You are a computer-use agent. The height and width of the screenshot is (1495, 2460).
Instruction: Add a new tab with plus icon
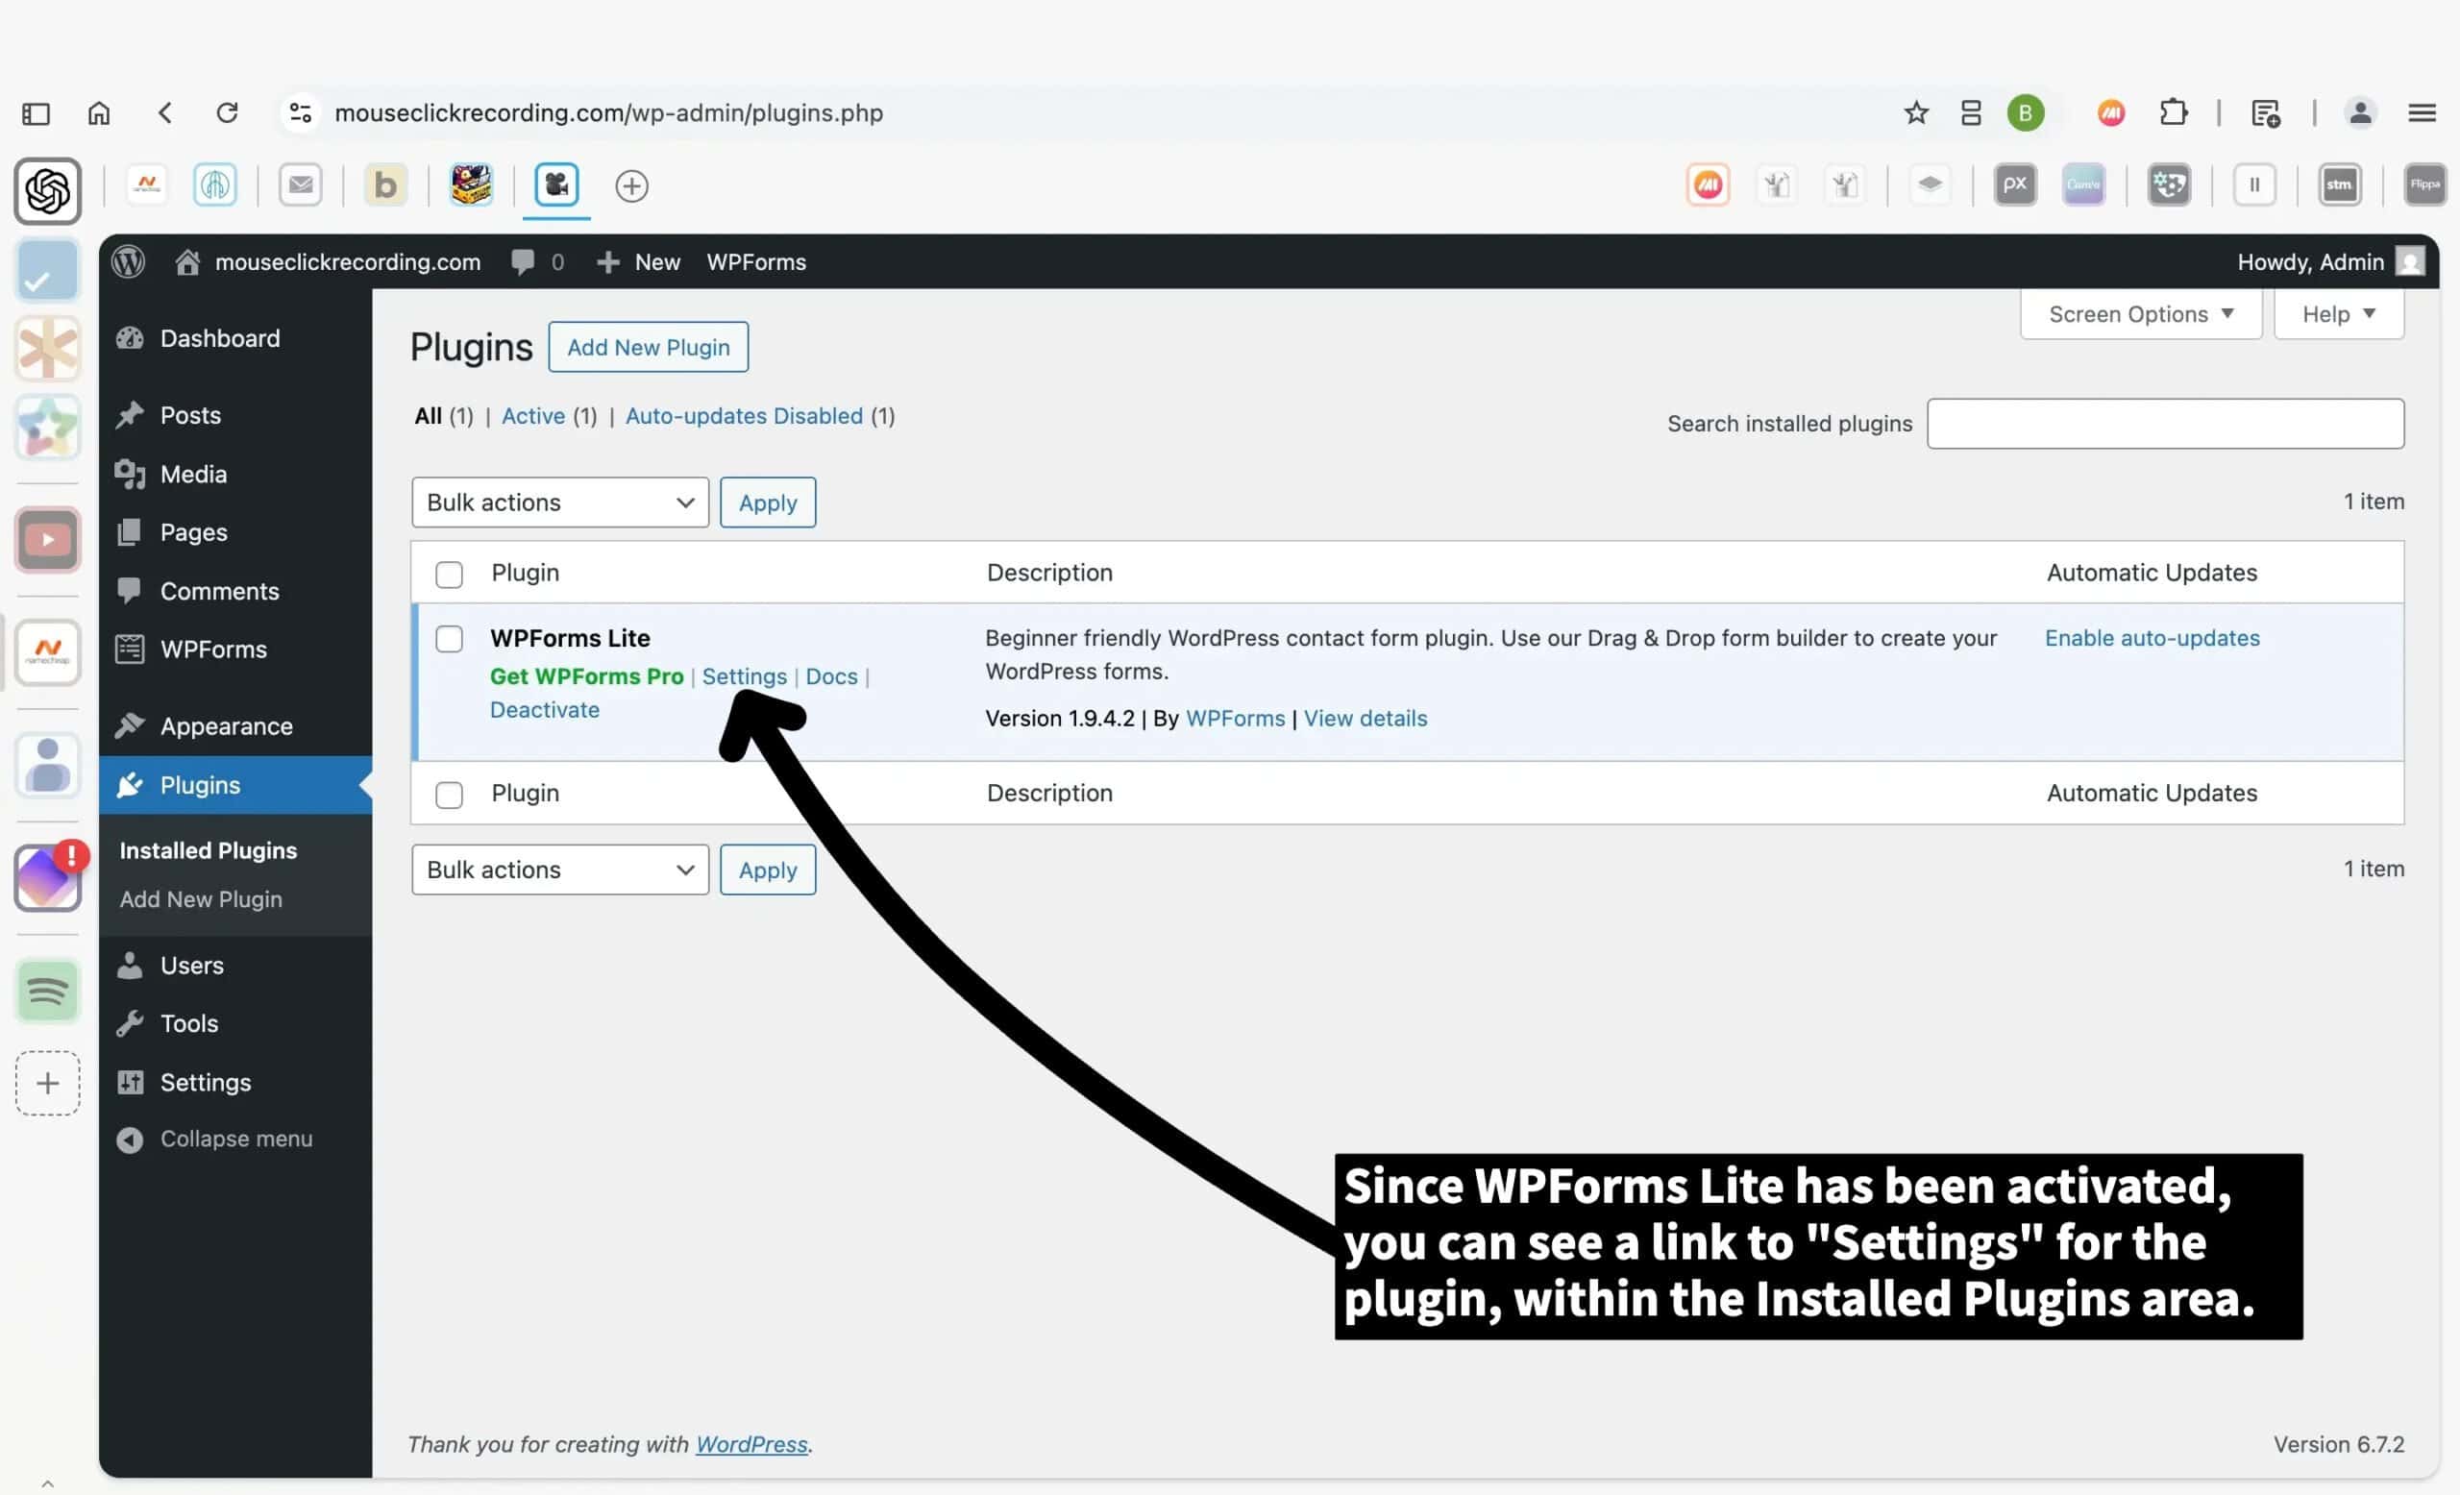[x=631, y=185]
